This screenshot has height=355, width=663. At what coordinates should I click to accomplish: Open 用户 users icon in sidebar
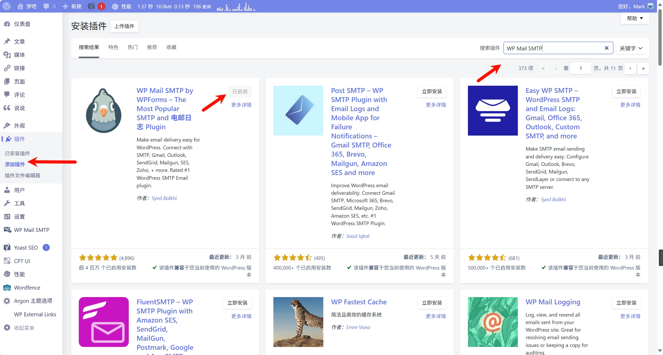pyautogui.click(x=7, y=190)
